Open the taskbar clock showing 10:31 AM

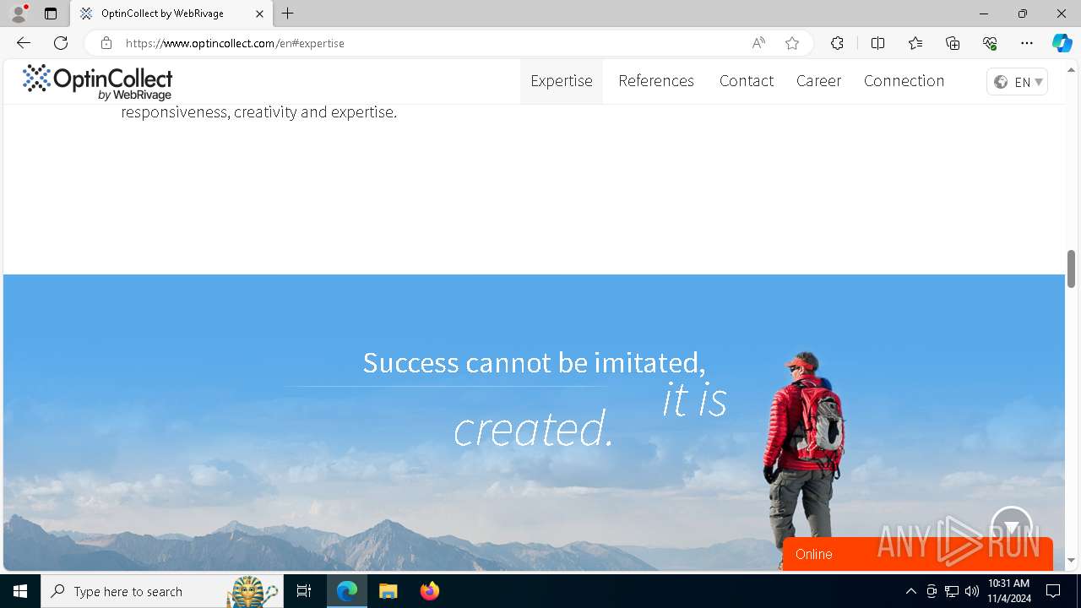tap(1008, 591)
